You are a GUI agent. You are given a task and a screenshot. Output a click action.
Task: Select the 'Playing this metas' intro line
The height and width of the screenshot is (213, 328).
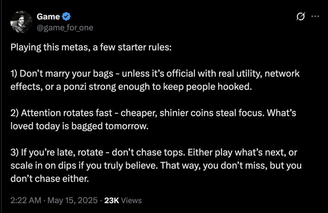[x=91, y=47]
